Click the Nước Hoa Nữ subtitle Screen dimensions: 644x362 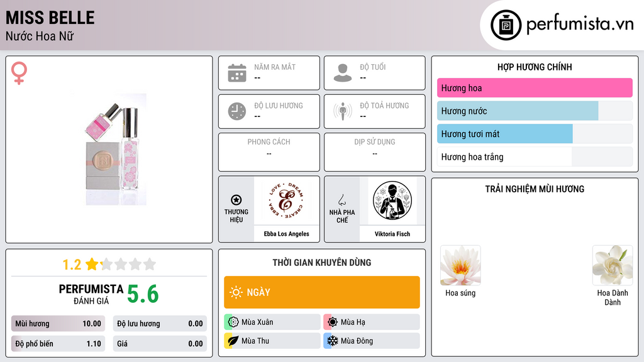[x=40, y=36]
